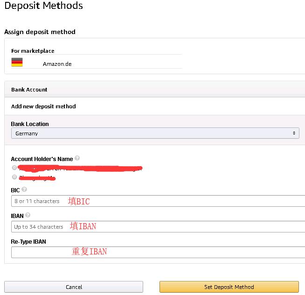The height and width of the screenshot is (295, 305).
Task: Click the help icon next to BIC
Action: coord(24,190)
